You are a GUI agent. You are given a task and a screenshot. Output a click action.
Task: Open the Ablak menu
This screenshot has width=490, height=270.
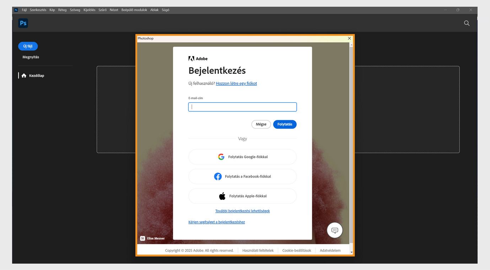[154, 10]
